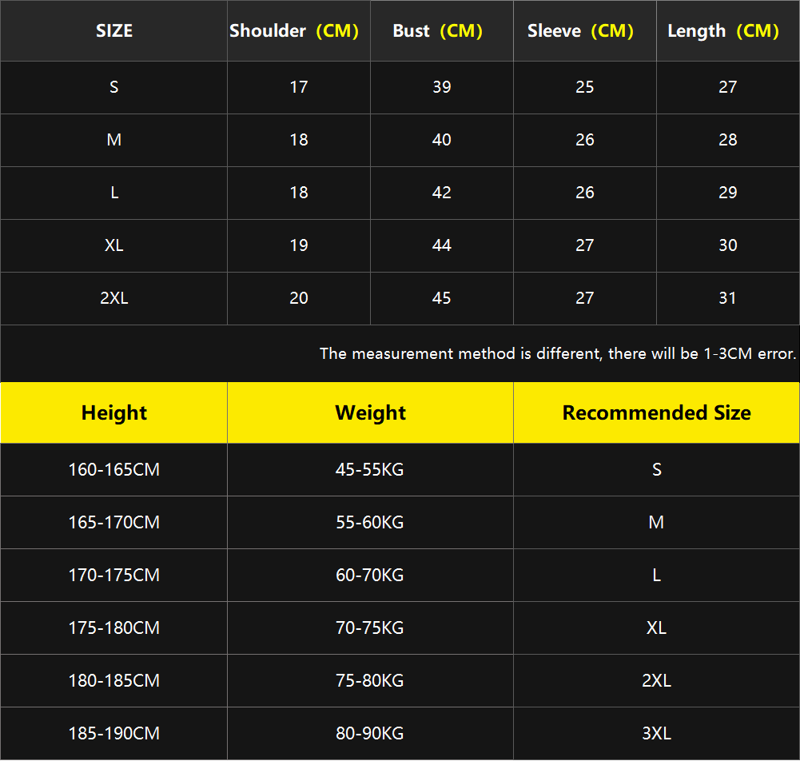The width and height of the screenshot is (800, 761).
Task: Click weight 70-75KG
Action: click(x=370, y=628)
